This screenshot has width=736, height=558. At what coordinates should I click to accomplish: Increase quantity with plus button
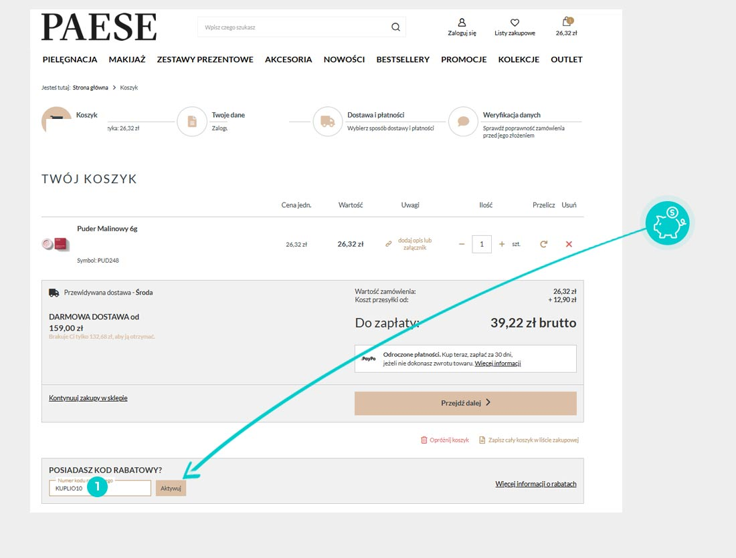[x=502, y=245]
